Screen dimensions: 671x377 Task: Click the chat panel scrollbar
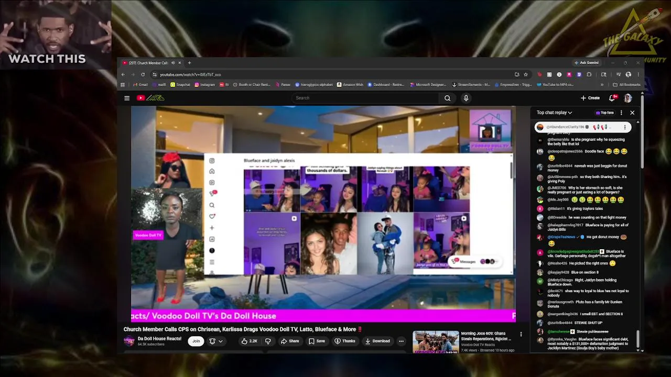[638, 338]
